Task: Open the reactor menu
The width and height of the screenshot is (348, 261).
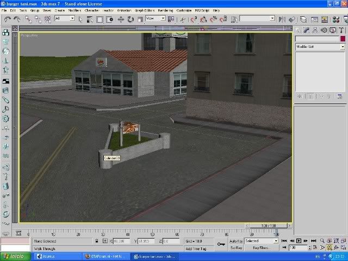Action: pyautogui.click(x=108, y=10)
